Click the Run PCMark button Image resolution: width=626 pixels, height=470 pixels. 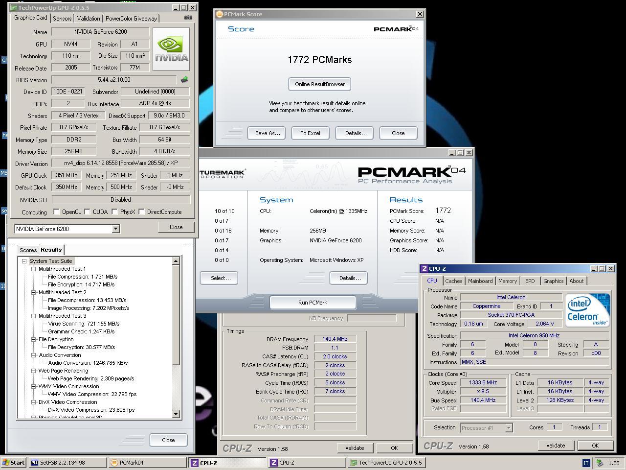tap(313, 303)
